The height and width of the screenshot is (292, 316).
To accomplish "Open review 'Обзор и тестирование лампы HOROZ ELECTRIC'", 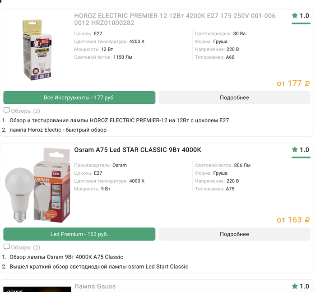I will (x=119, y=121).
